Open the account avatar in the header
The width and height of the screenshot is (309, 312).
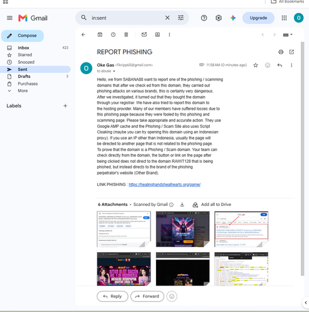pos(298,18)
